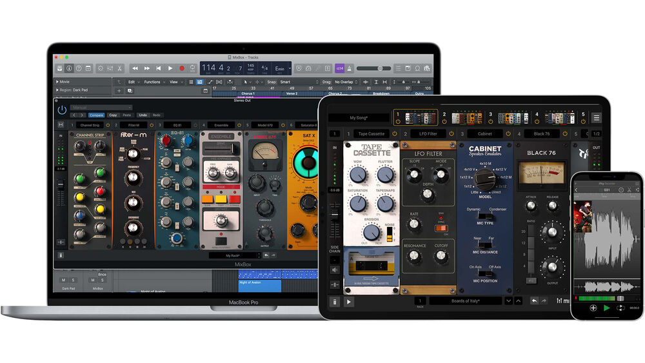Click the speaker icon under Side Chain
The height and width of the screenshot is (363, 645).
pyautogui.click(x=335, y=269)
